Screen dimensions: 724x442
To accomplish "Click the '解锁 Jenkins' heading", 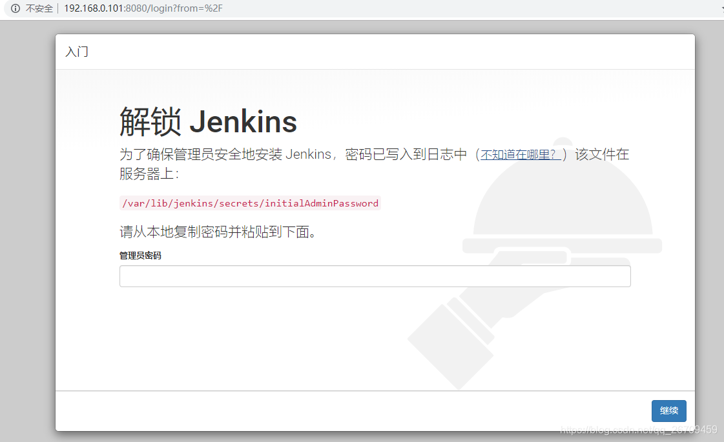I will point(208,122).
